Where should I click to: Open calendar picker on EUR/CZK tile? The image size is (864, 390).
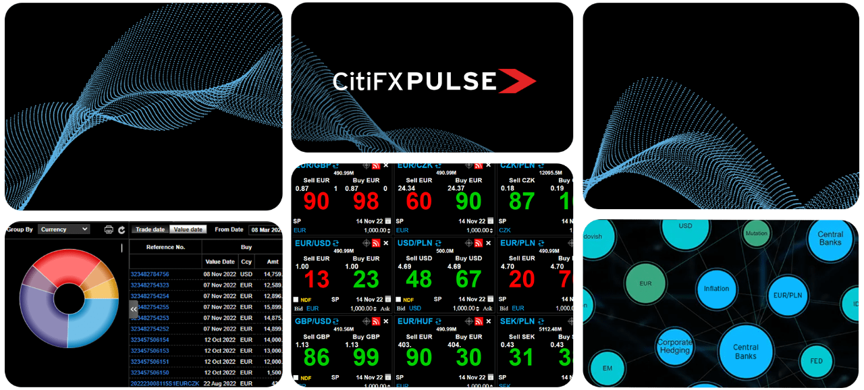[491, 221]
